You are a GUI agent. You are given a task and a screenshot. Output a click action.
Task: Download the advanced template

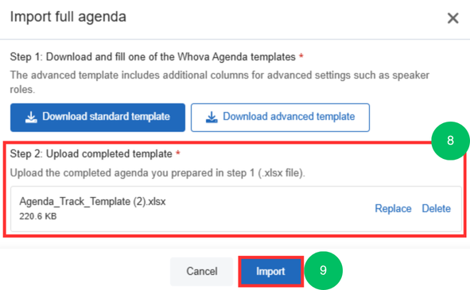pyautogui.click(x=280, y=118)
